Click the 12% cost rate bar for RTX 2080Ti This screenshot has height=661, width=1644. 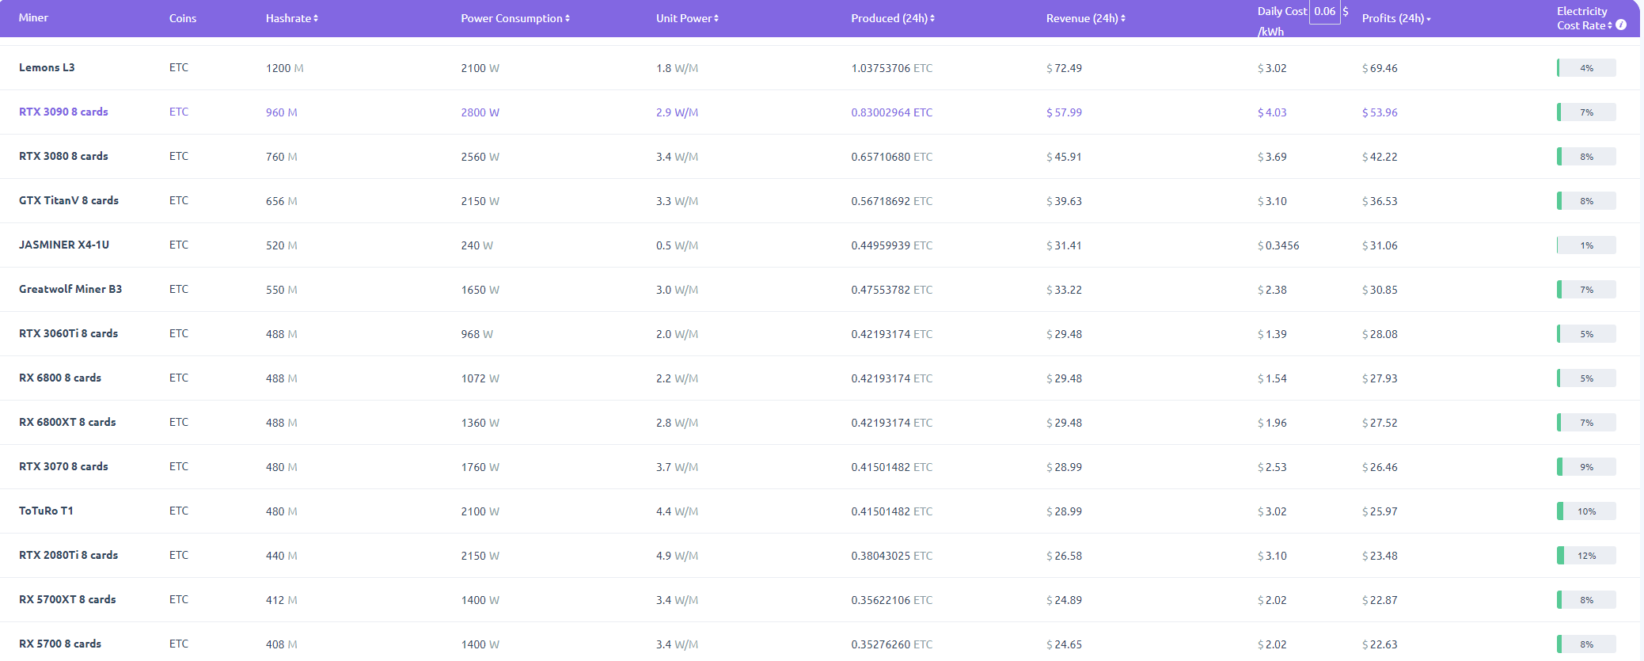1586,556
